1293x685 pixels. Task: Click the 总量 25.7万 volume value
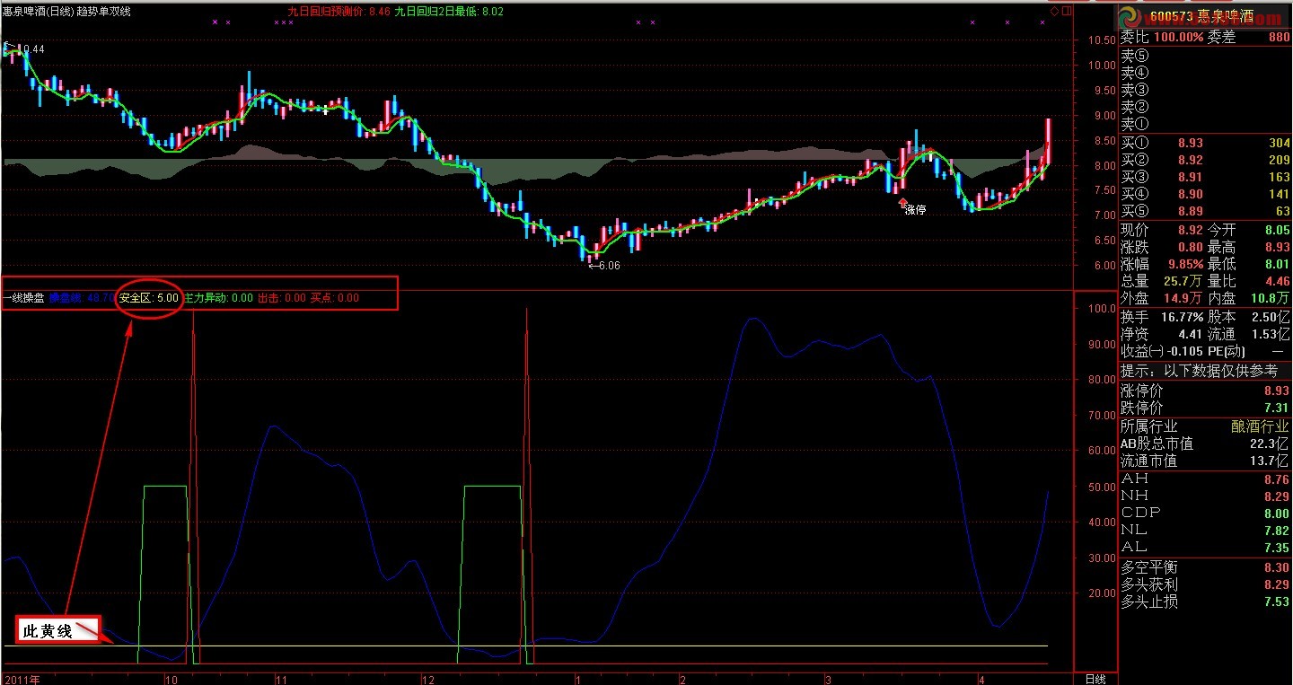pos(1183,282)
